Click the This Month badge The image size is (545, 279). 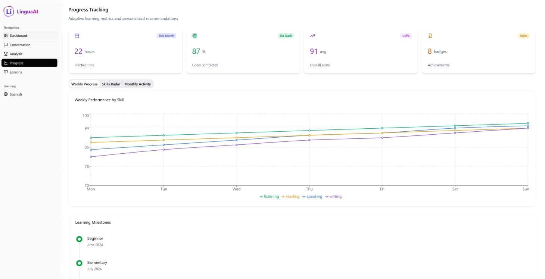166,36
